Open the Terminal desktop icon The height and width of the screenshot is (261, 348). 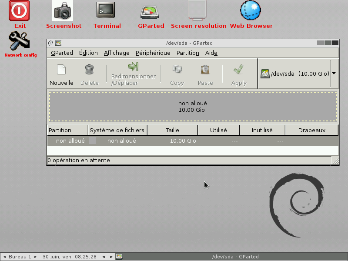(106, 10)
